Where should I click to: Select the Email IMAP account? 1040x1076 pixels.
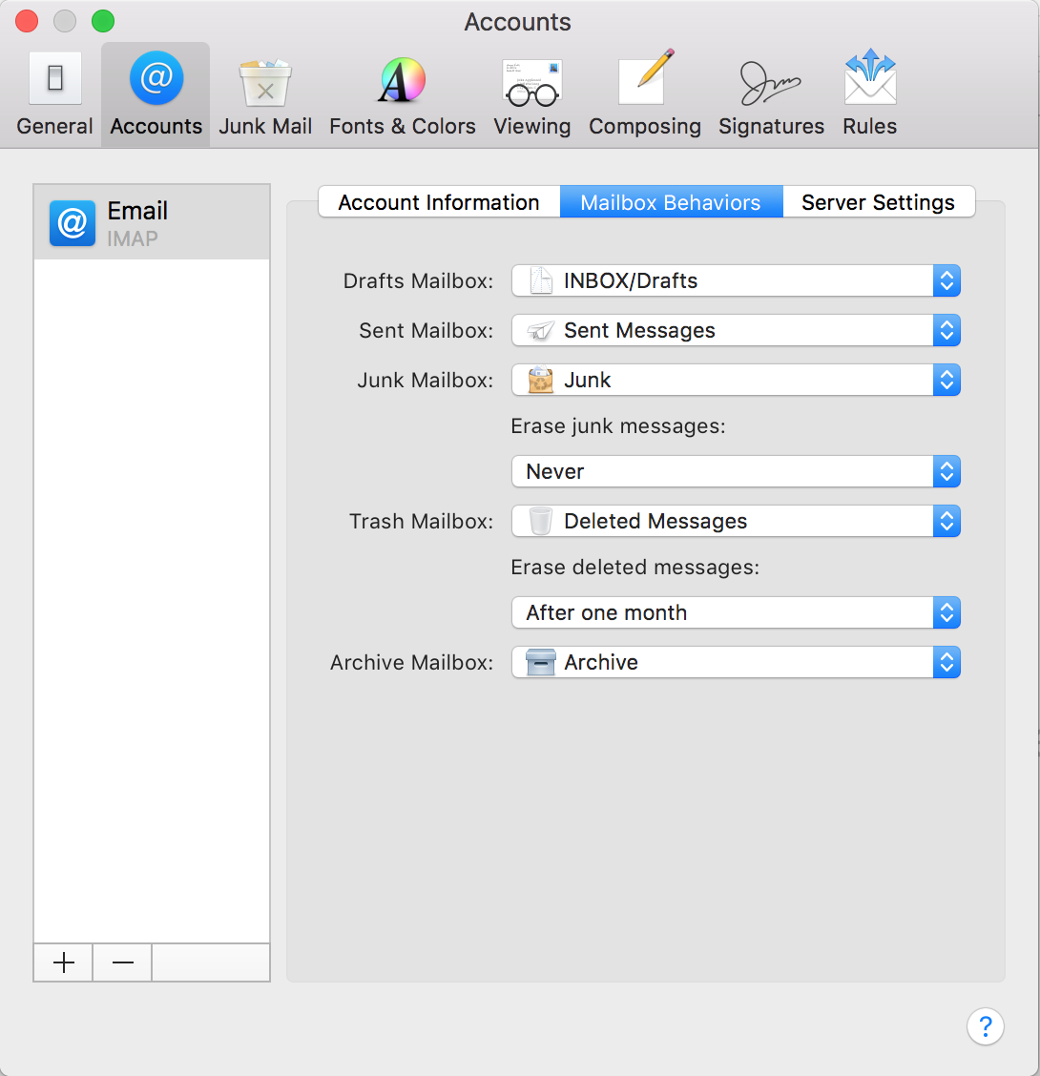152,222
